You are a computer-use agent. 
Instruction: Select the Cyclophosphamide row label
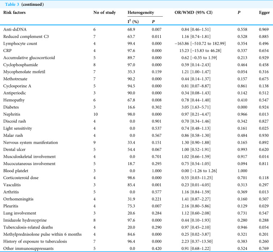(21, 65)
